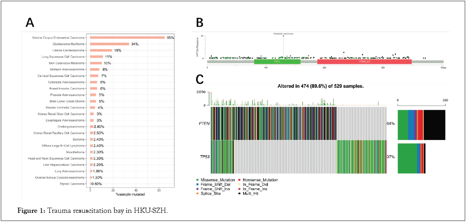Select the Glioblastoma Multiforme 34% bar

tap(109, 44)
